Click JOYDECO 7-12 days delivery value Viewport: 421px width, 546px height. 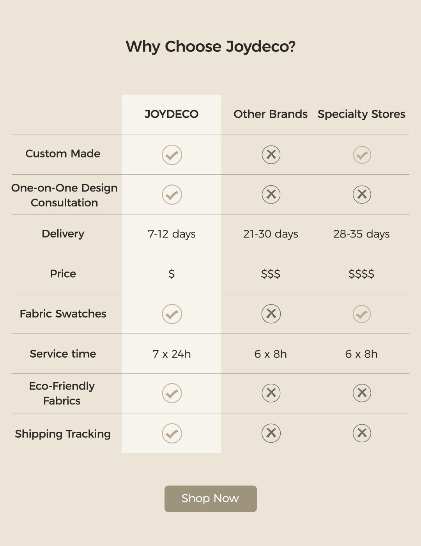[172, 234]
